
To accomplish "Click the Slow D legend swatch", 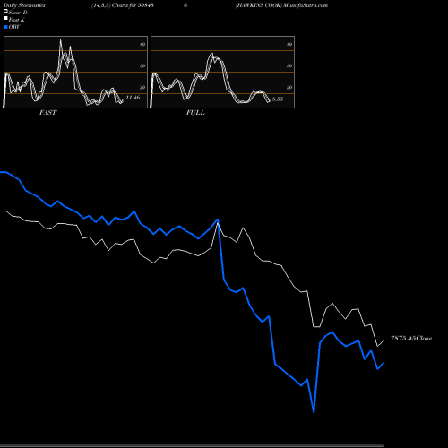I will 5,11.
